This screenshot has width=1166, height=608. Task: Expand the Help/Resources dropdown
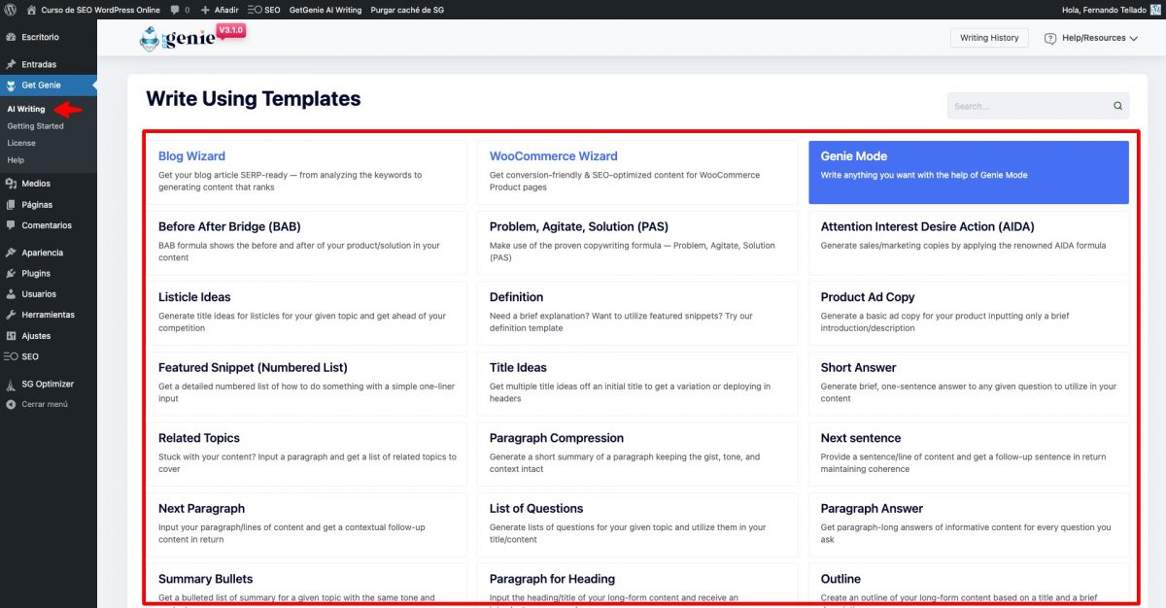(x=1091, y=38)
